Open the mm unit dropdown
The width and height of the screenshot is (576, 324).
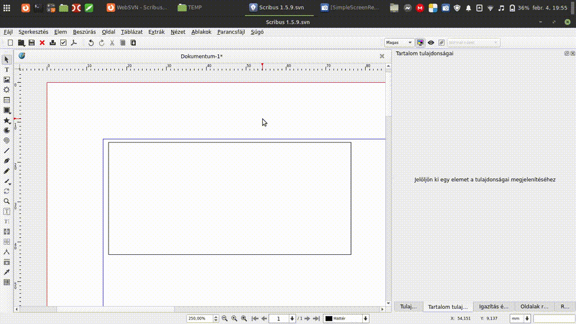pyautogui.click(x=527, y=318)
